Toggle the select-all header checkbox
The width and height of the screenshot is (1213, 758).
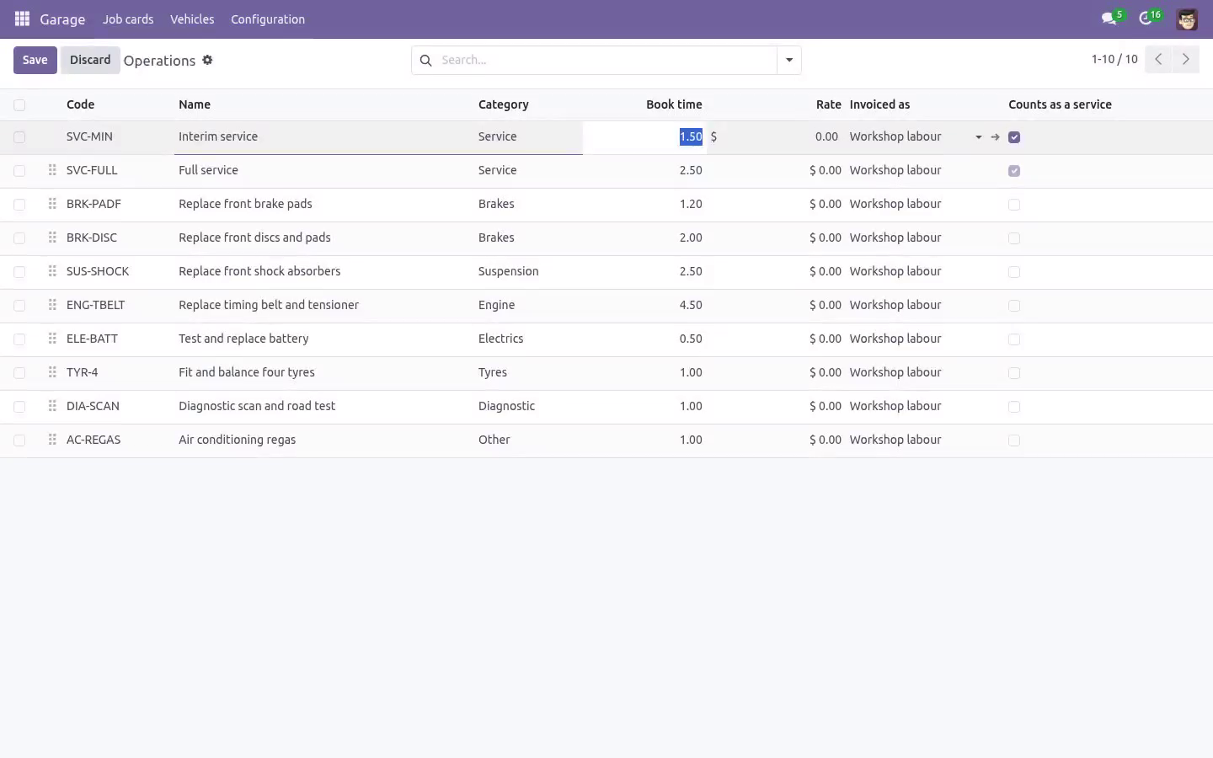coord(19,104)
